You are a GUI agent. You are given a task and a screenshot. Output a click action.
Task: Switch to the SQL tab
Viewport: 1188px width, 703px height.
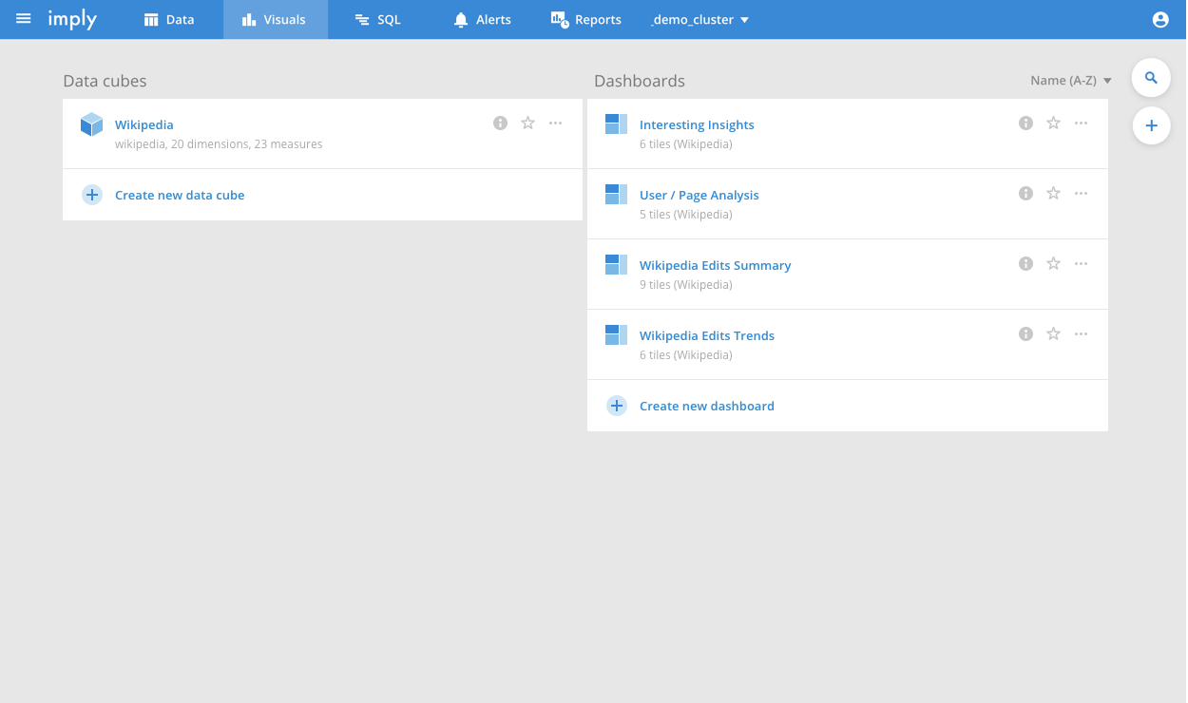point(377,19)
